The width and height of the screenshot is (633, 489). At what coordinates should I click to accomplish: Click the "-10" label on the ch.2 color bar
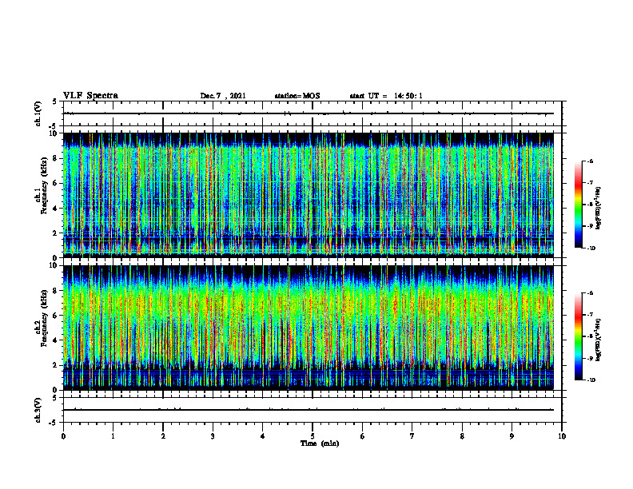(591, 380)
